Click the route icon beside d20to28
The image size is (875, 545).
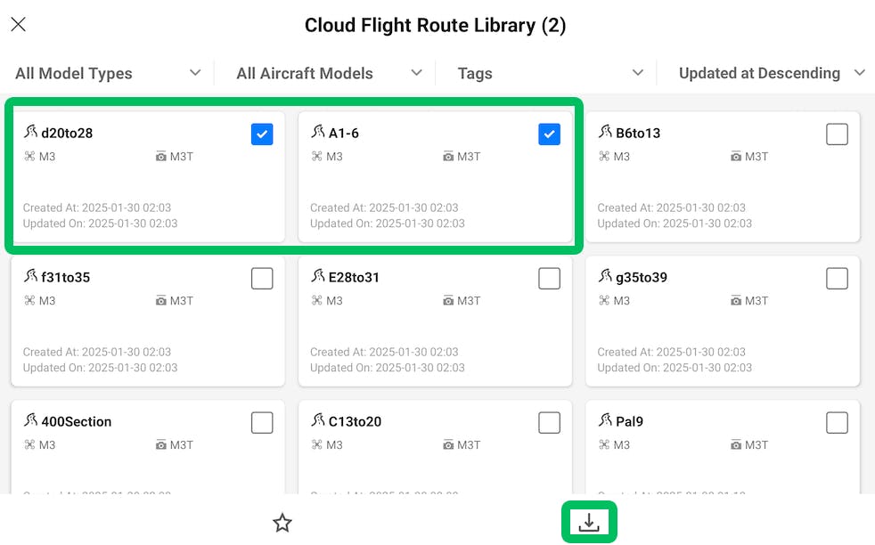(x=31, y=133)
